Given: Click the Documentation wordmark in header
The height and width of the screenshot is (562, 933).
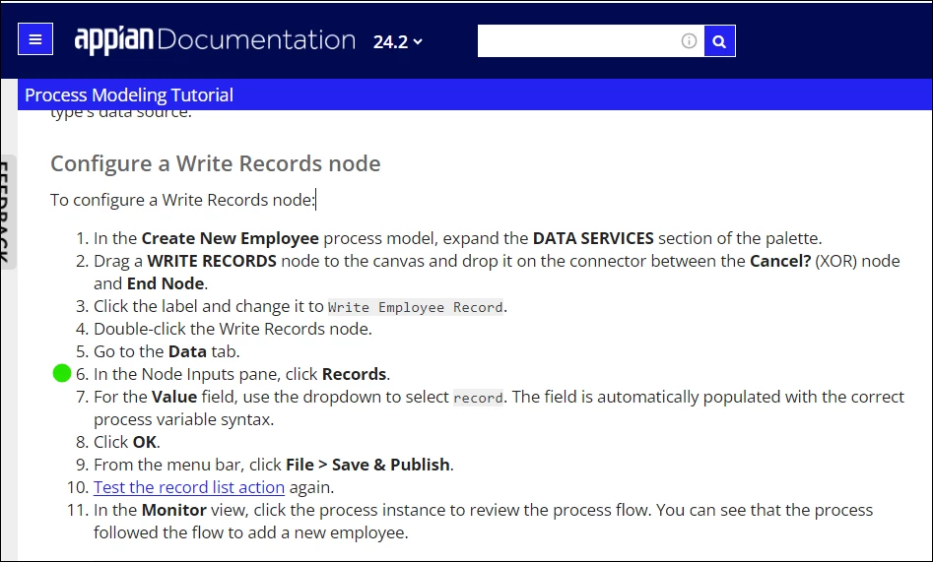Looking at the screenshot, I should [x=256, y=39].
